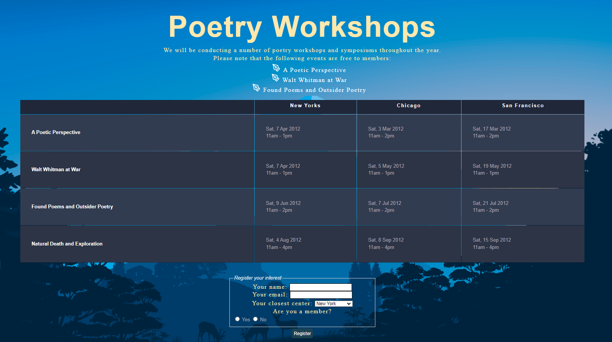
Task: Click the Sat, 8 Sep 2012 cell
Action: point(409,244)
